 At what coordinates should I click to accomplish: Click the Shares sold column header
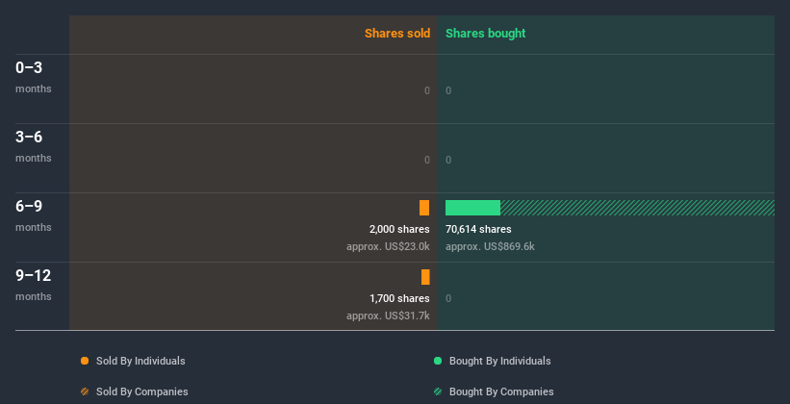397,34
